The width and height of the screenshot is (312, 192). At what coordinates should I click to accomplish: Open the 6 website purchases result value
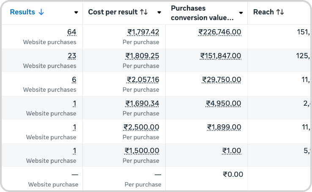pyautogui.click(x=74, y=80)
